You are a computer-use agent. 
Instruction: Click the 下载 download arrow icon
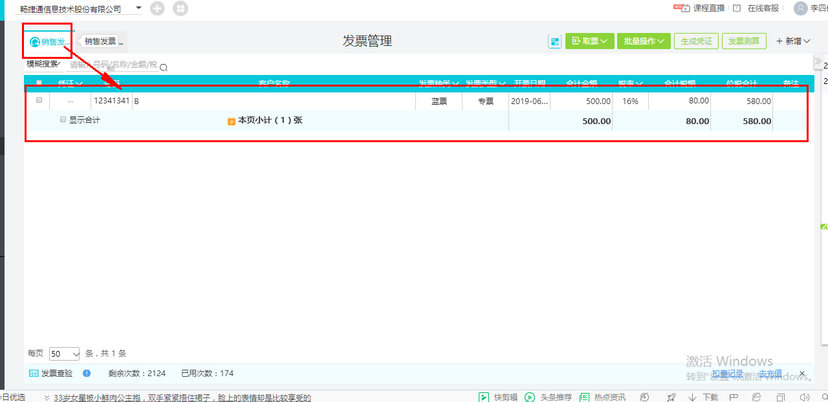(x=692, y=397)
